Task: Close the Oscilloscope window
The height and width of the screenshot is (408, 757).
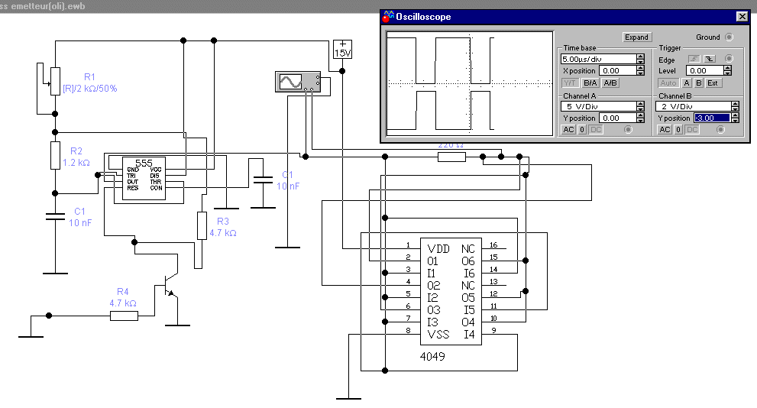Action: pos(741,17)
